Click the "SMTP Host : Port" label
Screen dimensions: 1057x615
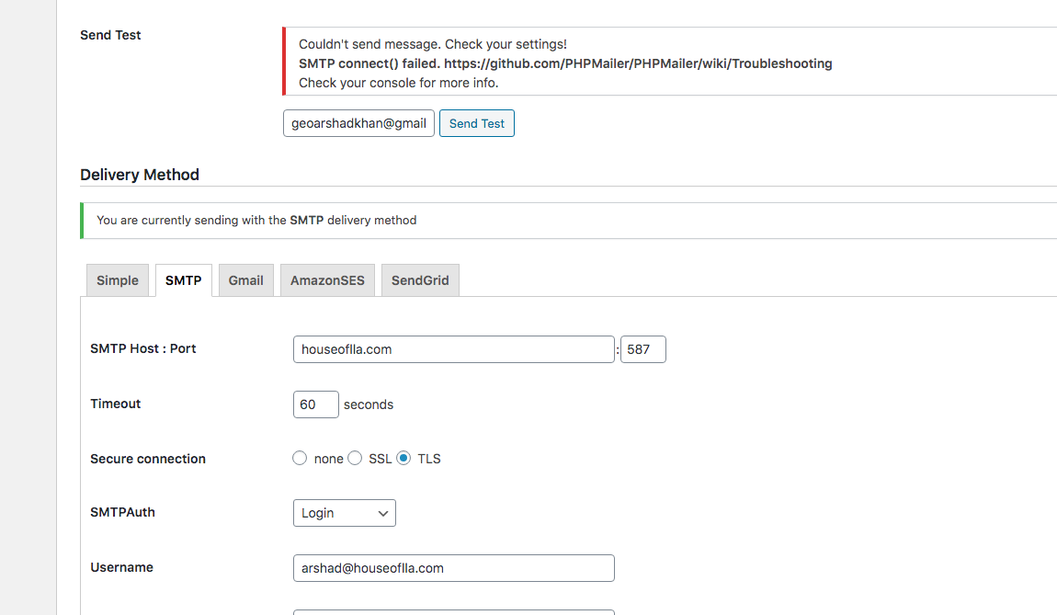(143, 348)
